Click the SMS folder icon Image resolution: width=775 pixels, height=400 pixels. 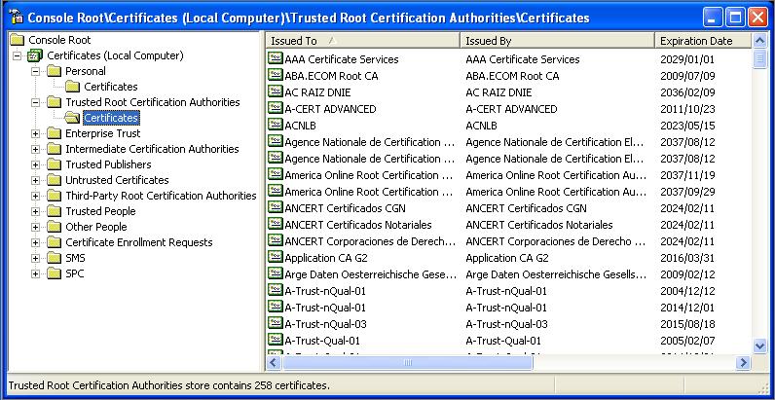pyautogui.click(x=54, y=258)
